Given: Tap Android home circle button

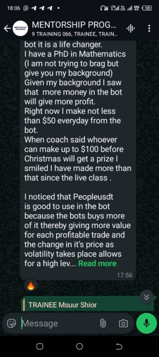Looking at the screenshot, I should (79, 347).
